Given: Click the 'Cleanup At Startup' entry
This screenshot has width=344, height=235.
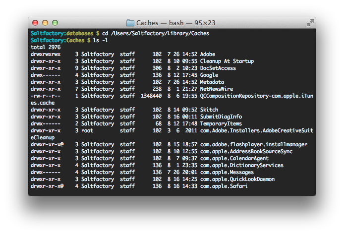Looking at the screenshot, I should [x=227, y=61].
